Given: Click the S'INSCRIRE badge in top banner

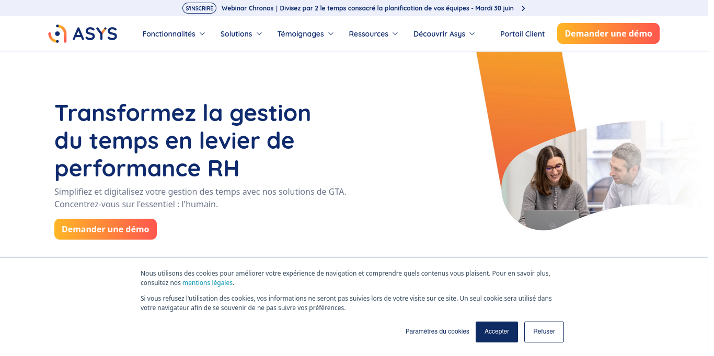Looking at the screenshot, I should coord(199,8).
